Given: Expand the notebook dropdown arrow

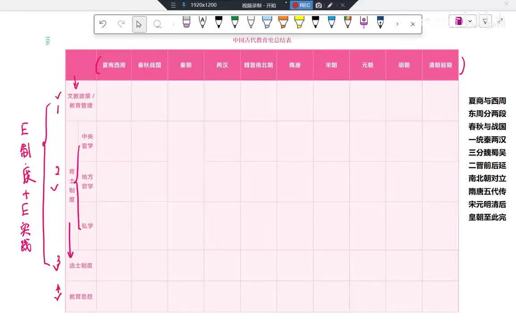Looking at the screenshot, I should pyautogui.click(x=470, y=21).
